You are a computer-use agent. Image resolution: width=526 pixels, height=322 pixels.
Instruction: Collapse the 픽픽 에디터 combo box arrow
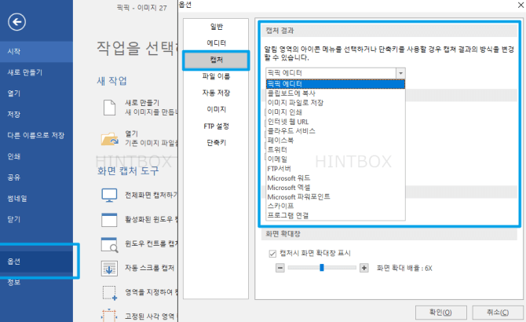(x=400, y=73)
